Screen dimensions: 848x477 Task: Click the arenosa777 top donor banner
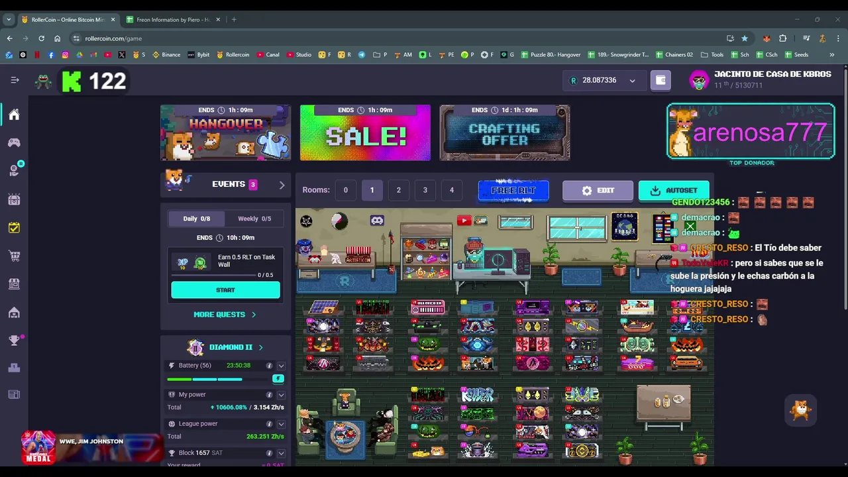tap(751, 131)
